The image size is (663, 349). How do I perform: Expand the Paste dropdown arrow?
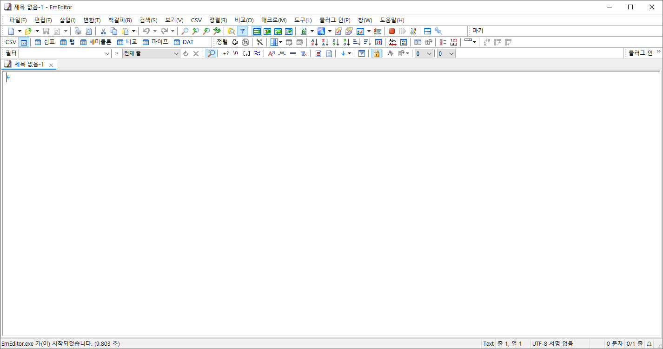tap(134, 31)
